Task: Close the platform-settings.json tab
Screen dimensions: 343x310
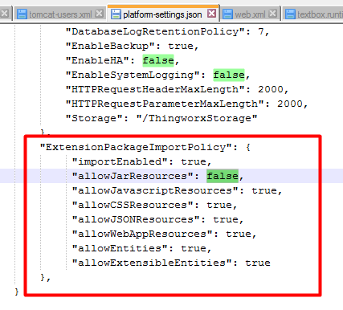Action: (x=211, y=13)
